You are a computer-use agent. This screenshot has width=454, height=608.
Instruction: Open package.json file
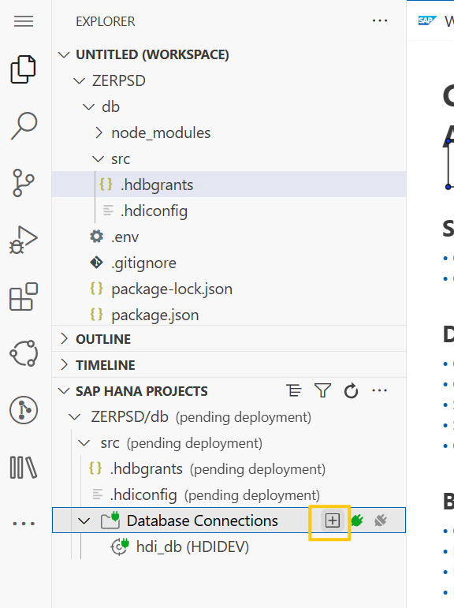point(229,315)
